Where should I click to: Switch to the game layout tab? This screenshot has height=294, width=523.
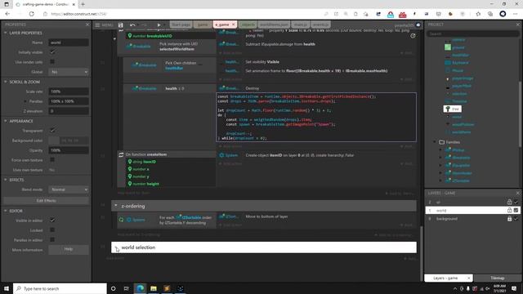pos(203,24)
